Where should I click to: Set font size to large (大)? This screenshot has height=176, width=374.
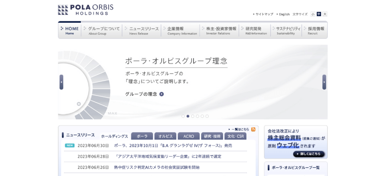[325, 14]
